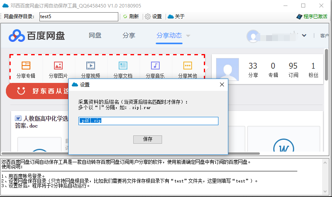The image size is (332, 197).
Task: Expand the 分享动态 dropdown arrow
Action: [188, 36]
